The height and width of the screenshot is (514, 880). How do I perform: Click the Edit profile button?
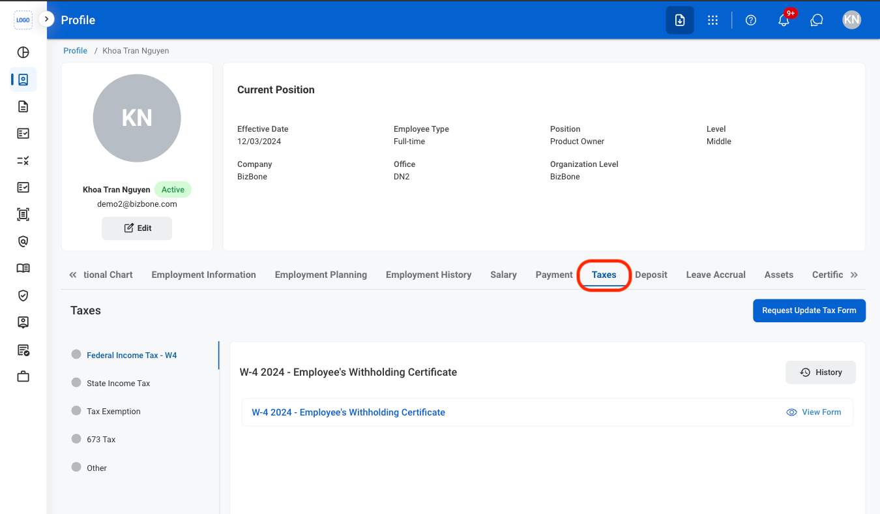[137, 228]
